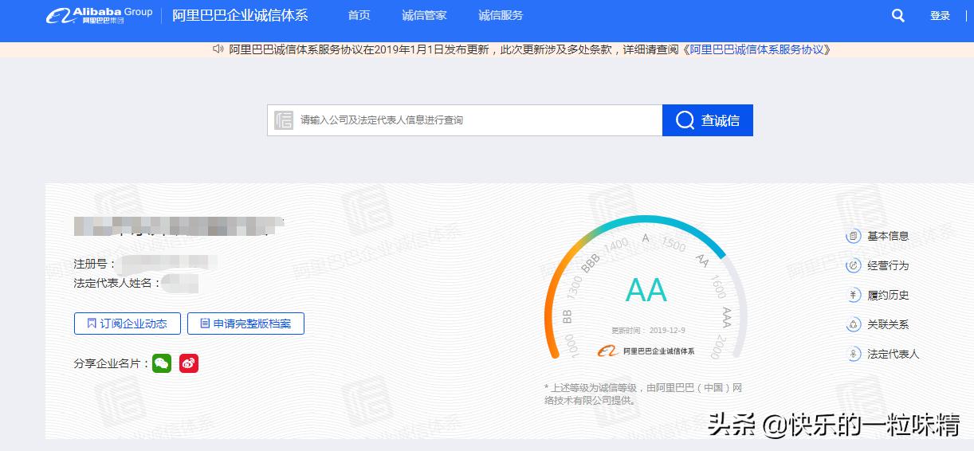Viewport: 974px width, 451px height.
Task: Click the 法定代表人 person icon
Action: (x=854, y=354)
